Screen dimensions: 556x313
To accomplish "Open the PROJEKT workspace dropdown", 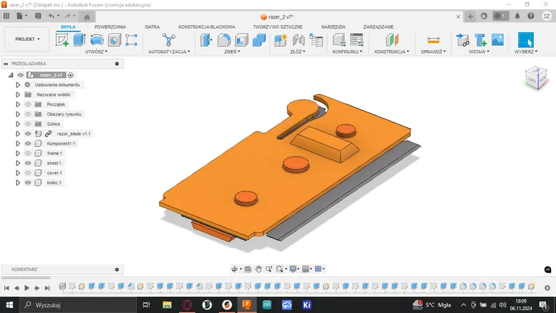I will coord(28,40).
